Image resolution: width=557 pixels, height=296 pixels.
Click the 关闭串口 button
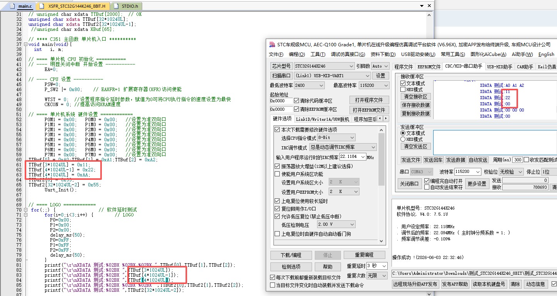pos(409,184)
